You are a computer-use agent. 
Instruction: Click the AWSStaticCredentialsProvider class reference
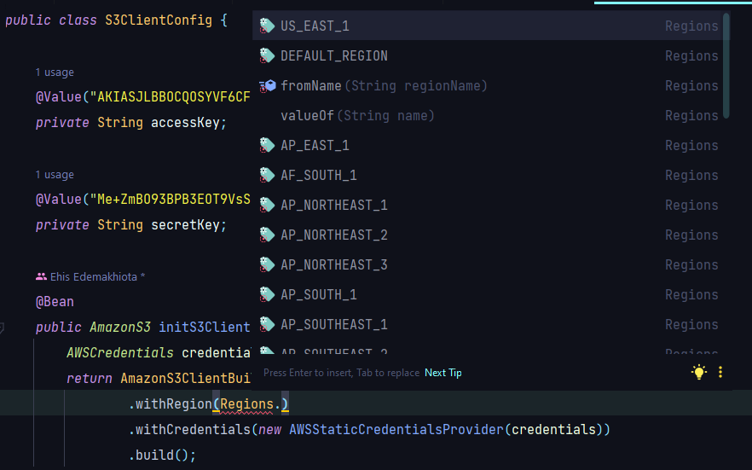click(396, 430)
